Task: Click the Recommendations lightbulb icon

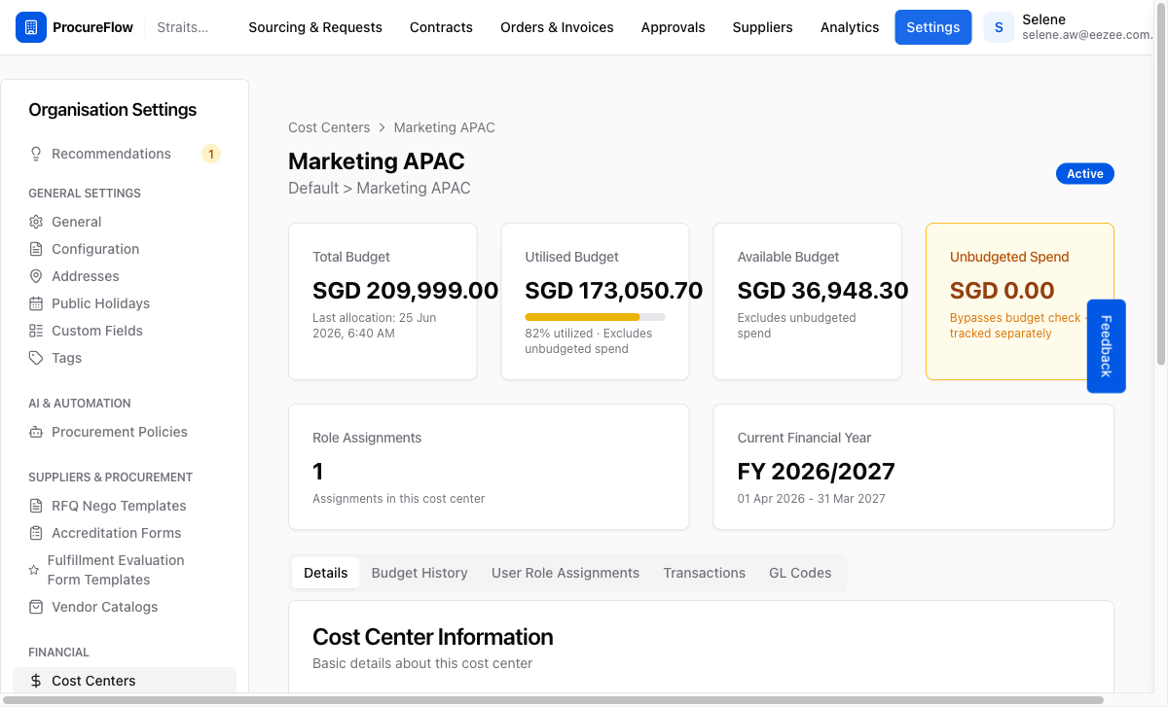Action: 36,154
